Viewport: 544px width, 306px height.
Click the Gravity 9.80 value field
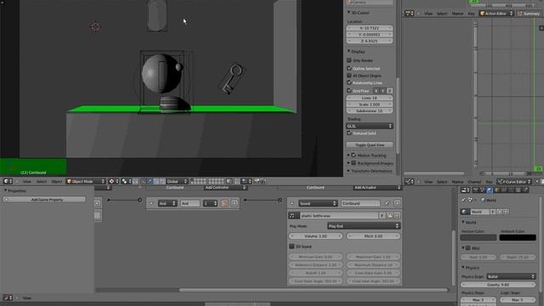point(498,285)
